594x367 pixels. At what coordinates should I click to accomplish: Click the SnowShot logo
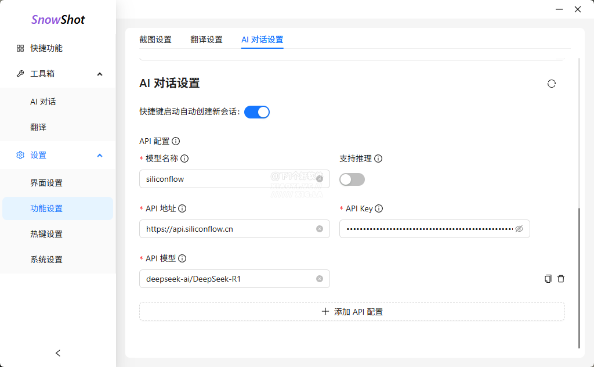tap(58, 19)
